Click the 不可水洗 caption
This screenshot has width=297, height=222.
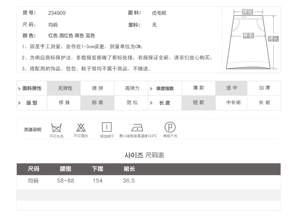[x=56, y=136]
